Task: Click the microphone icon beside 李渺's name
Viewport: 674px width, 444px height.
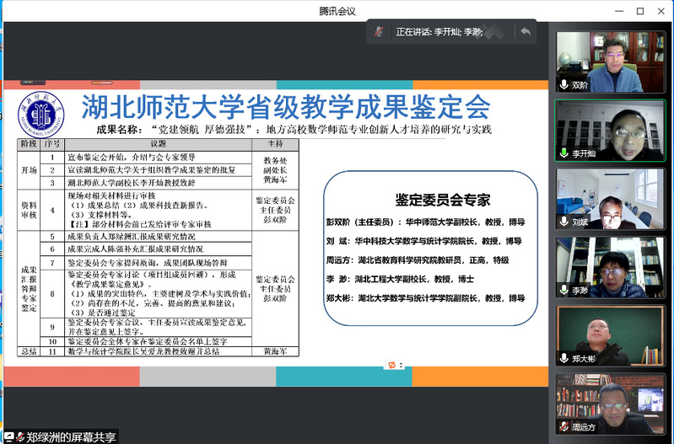Action: (564, 291)
